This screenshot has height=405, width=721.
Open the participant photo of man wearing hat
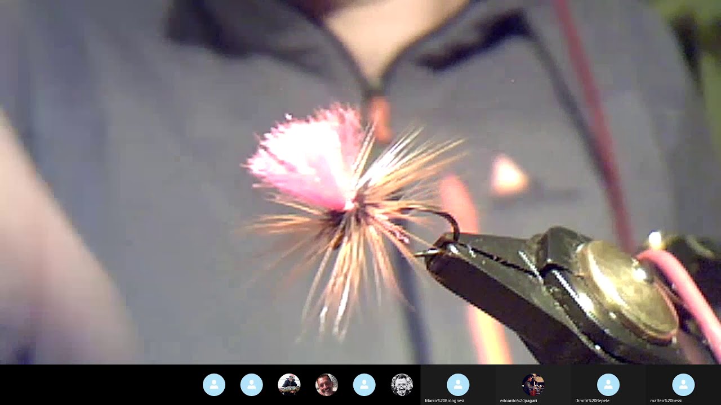289,385
